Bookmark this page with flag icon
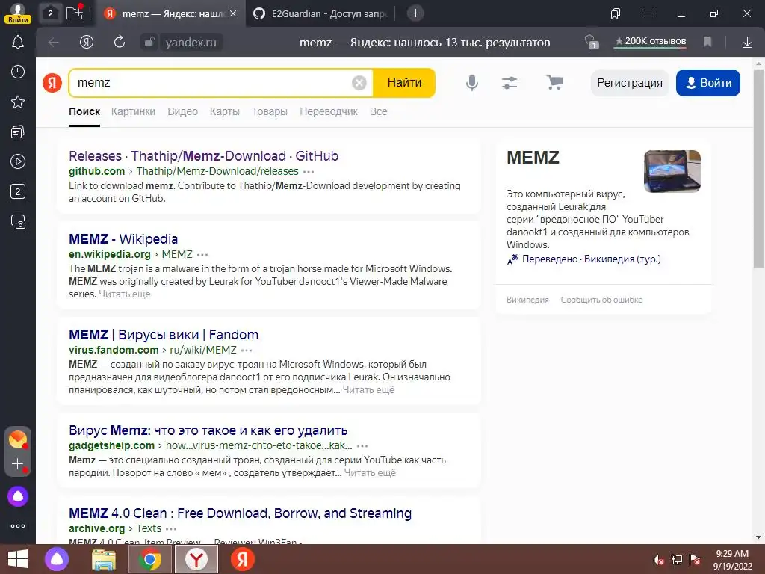This screenshot has width=765, height=574. pyautogui.click(x=707, y=43)
